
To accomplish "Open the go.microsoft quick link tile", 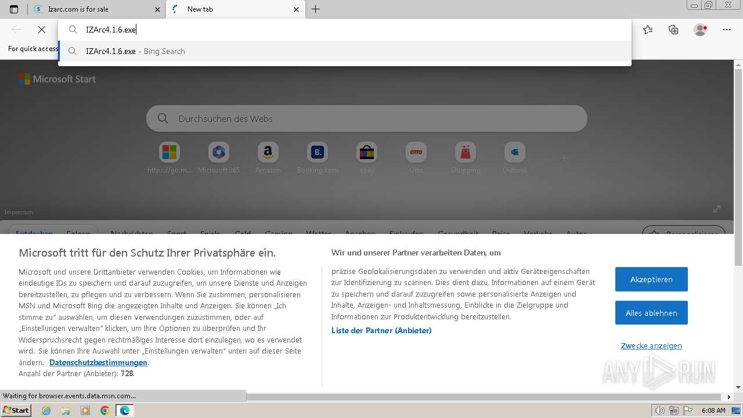I will [169, 158].
